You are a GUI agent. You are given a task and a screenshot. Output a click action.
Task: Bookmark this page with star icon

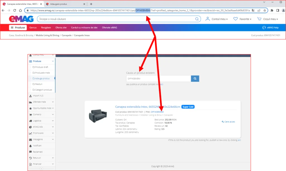[x=264, y=10]
